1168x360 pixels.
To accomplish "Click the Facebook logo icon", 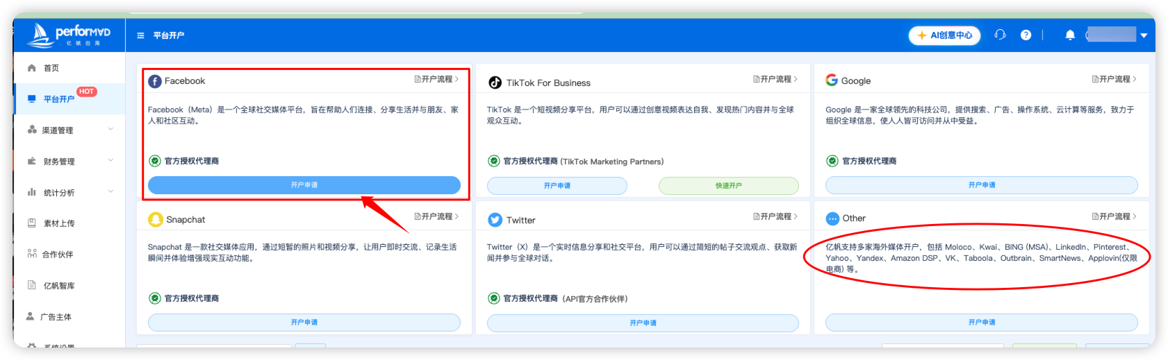I will tap(155, 81).
